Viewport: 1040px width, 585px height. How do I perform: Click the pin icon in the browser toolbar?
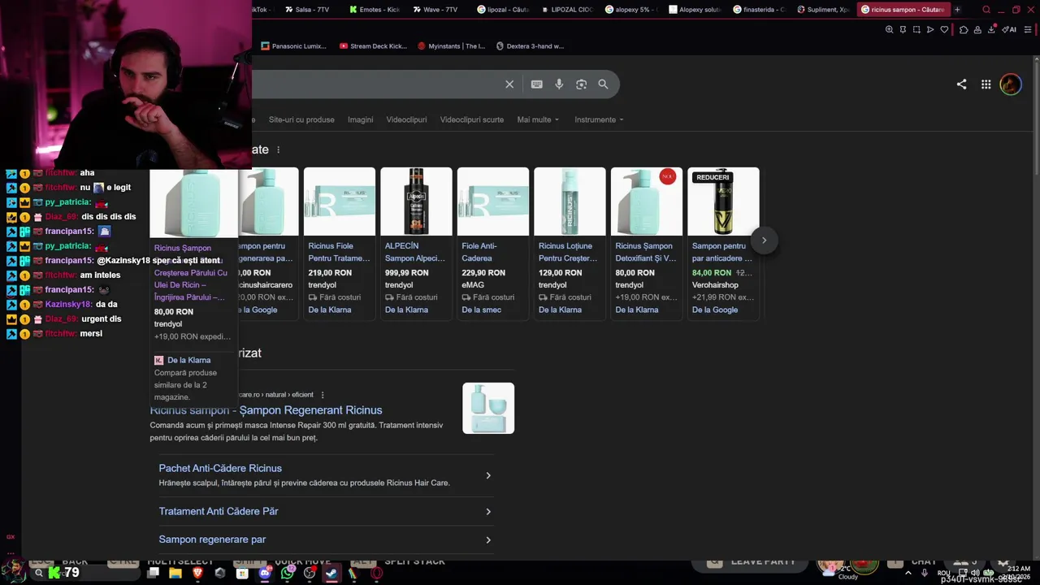click(903, 30)
